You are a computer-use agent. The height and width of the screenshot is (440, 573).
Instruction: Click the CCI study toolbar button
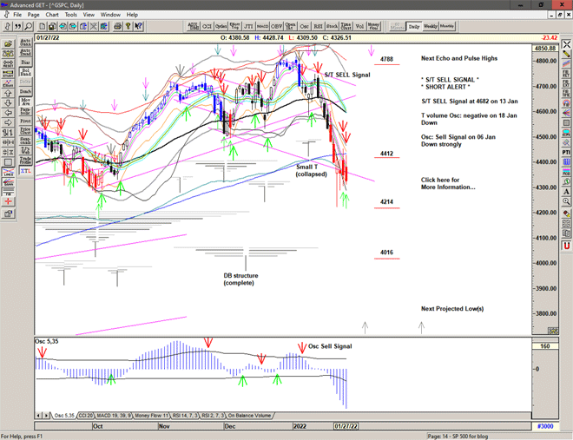click(x=207, y=27)
